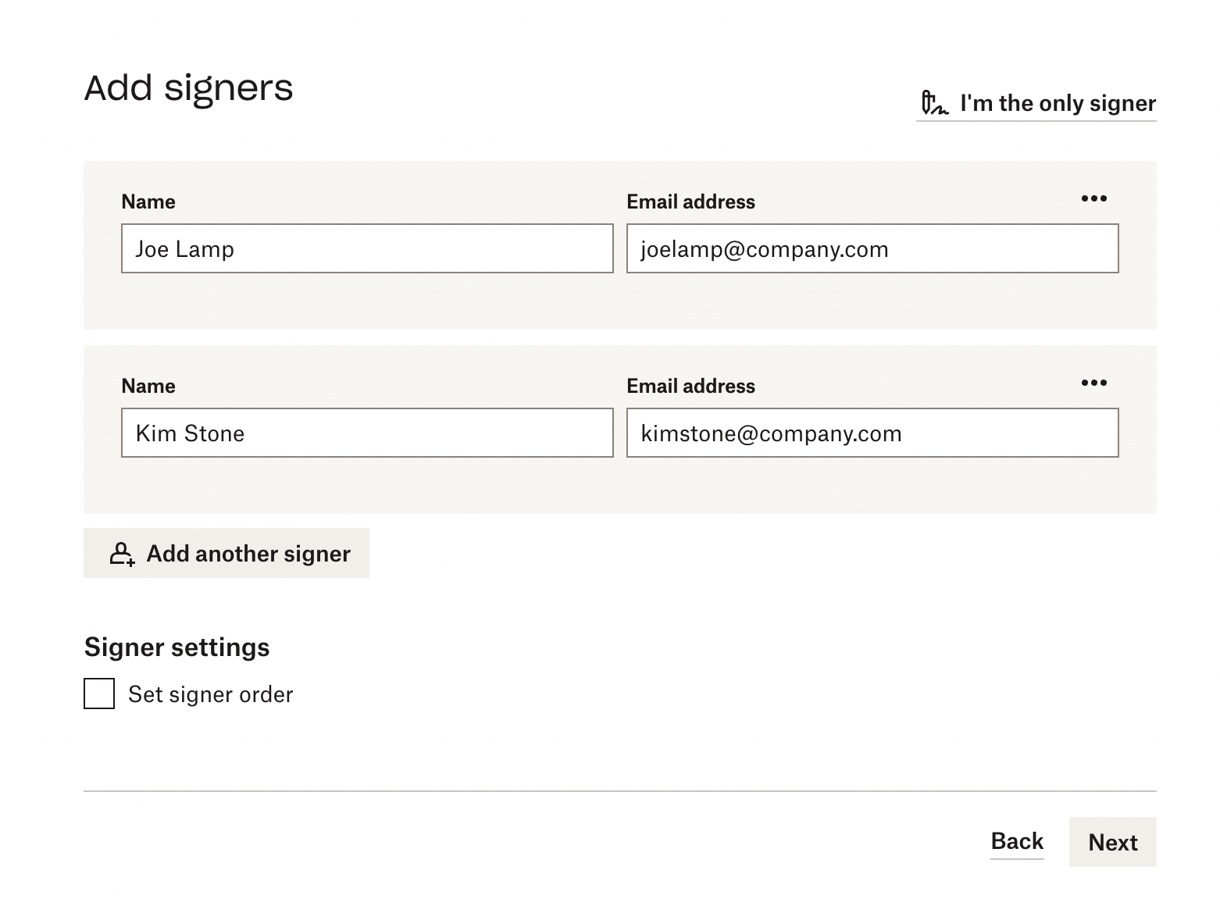Click the Name label above Kim Stone
Image resolution: width=1220 pixels, height=920 pixels.
pos(148,386)
